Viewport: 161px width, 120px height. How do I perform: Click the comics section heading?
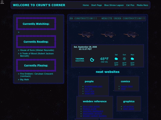(x=125, y=81)
